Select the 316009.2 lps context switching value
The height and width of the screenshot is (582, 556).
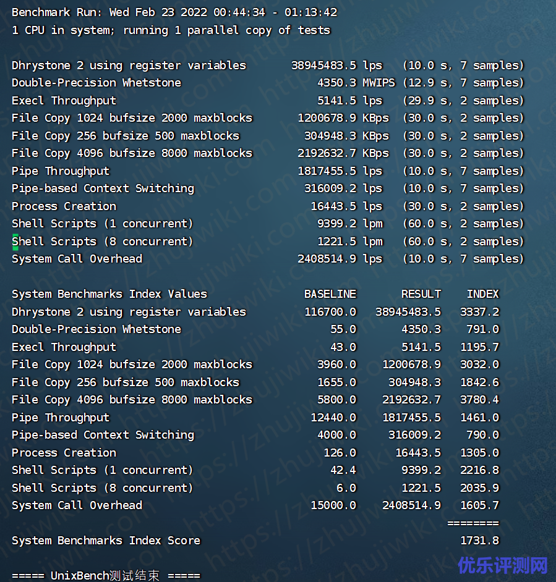(343, 188)
